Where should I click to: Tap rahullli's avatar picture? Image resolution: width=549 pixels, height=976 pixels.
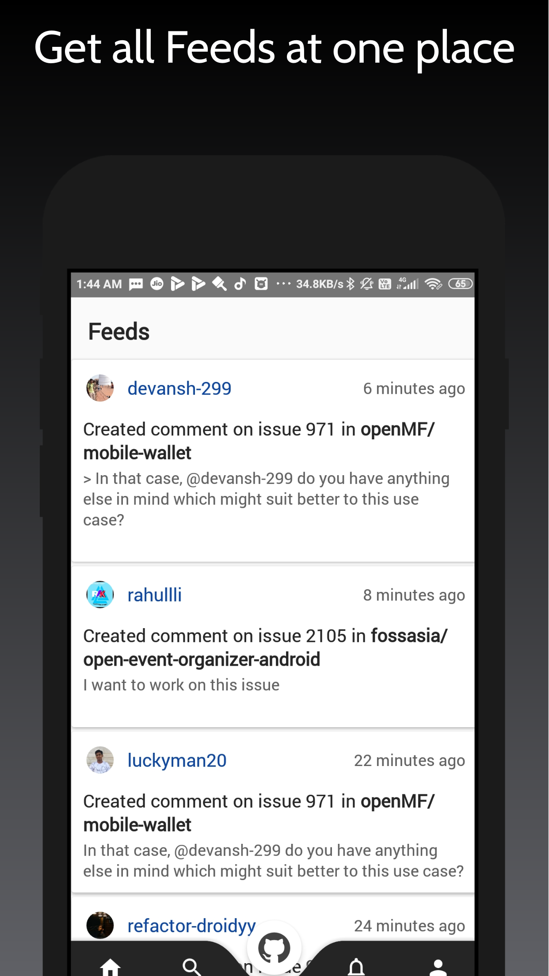(x=100, y=595)
